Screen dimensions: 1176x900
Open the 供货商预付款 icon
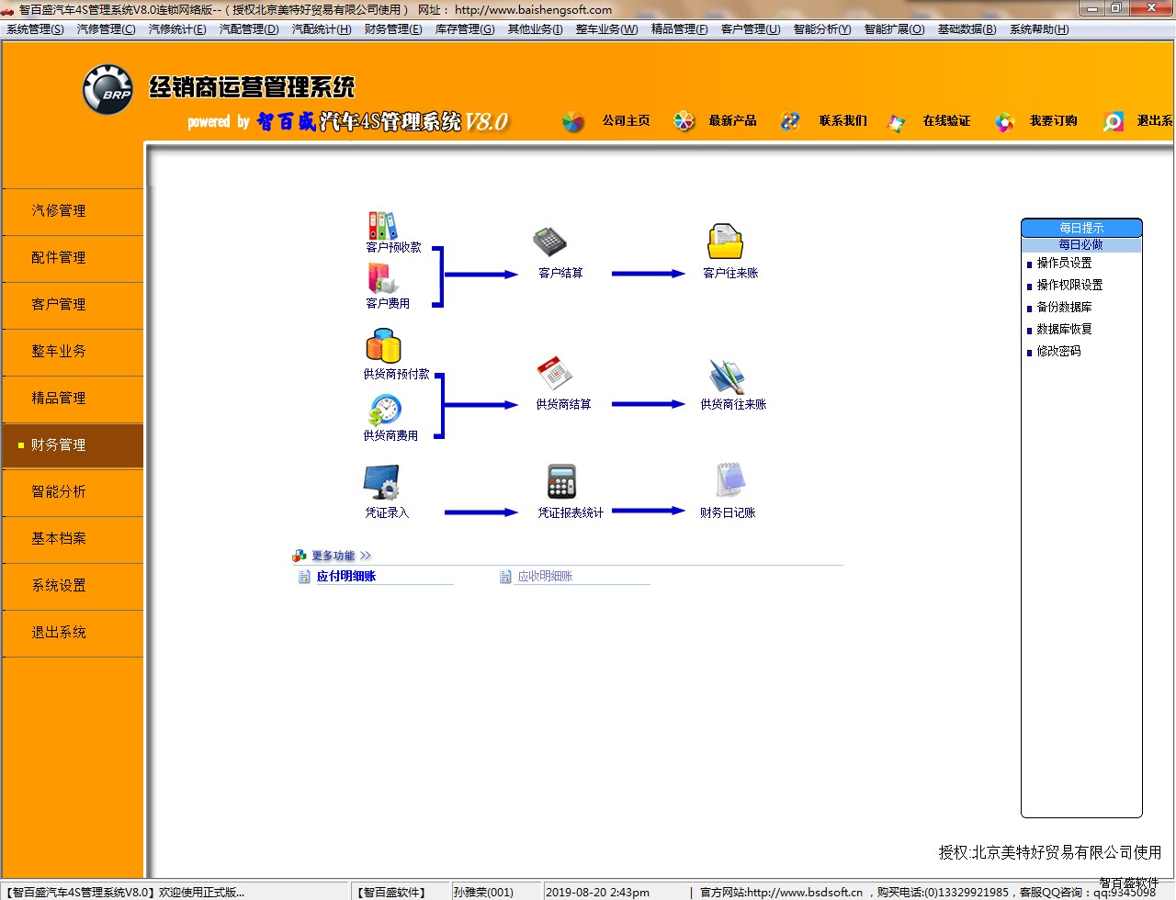383,346
